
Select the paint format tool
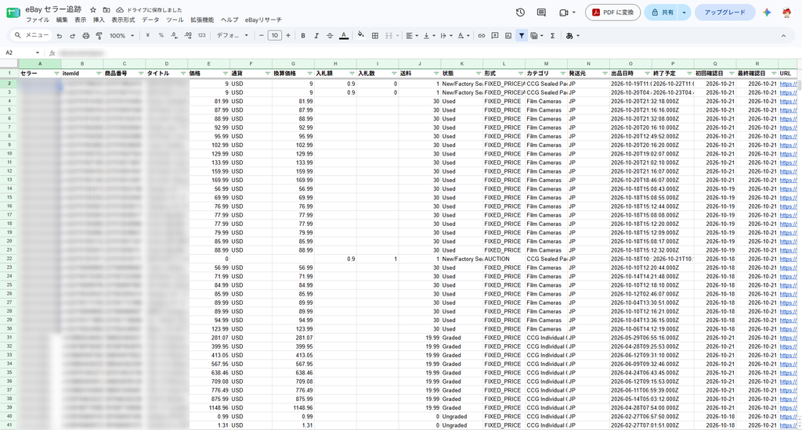coord(99,36)
